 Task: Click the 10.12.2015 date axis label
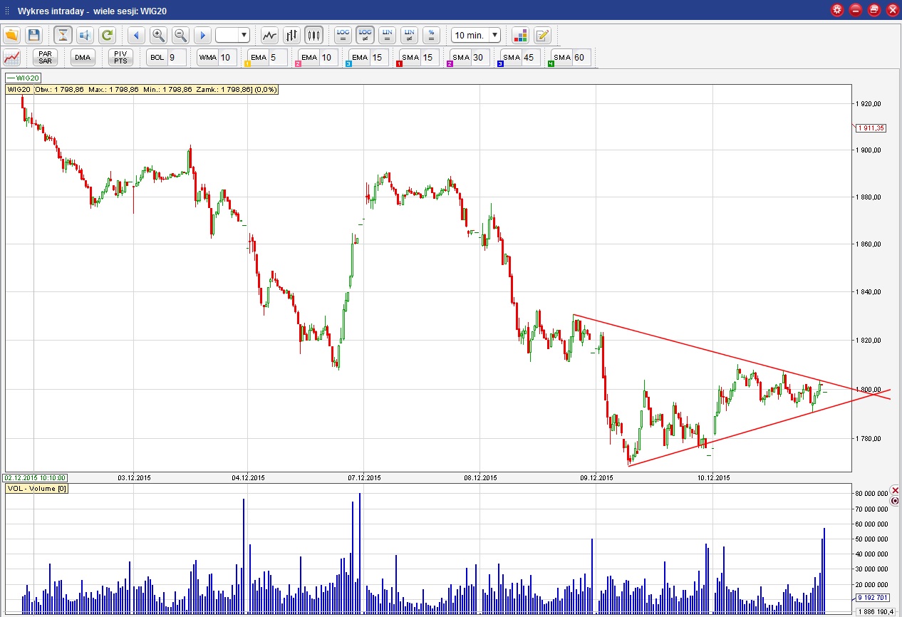point(715,477)
